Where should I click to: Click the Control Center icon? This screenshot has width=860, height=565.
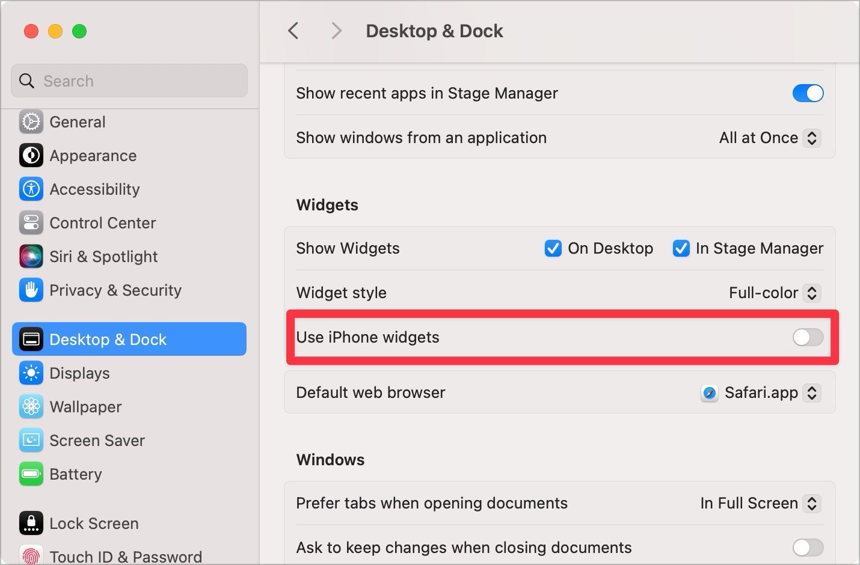(x=31, y=223)
